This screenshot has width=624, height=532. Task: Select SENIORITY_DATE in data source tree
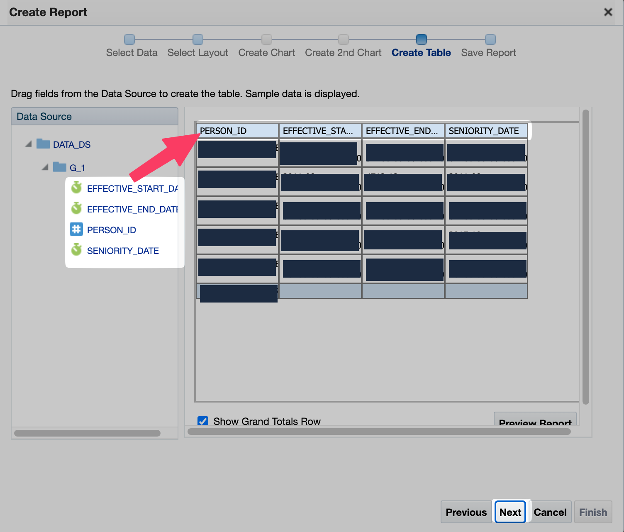pos(123,251)
